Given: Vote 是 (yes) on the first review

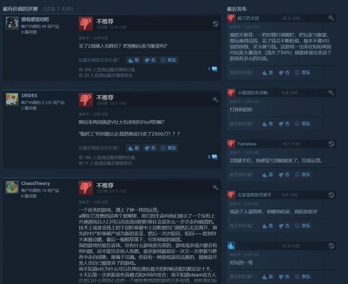Looking at the screenshot, I should point(133,60).
